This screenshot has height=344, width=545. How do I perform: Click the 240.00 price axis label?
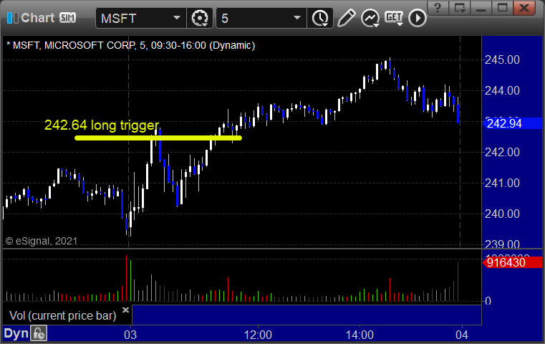[502, 214]
